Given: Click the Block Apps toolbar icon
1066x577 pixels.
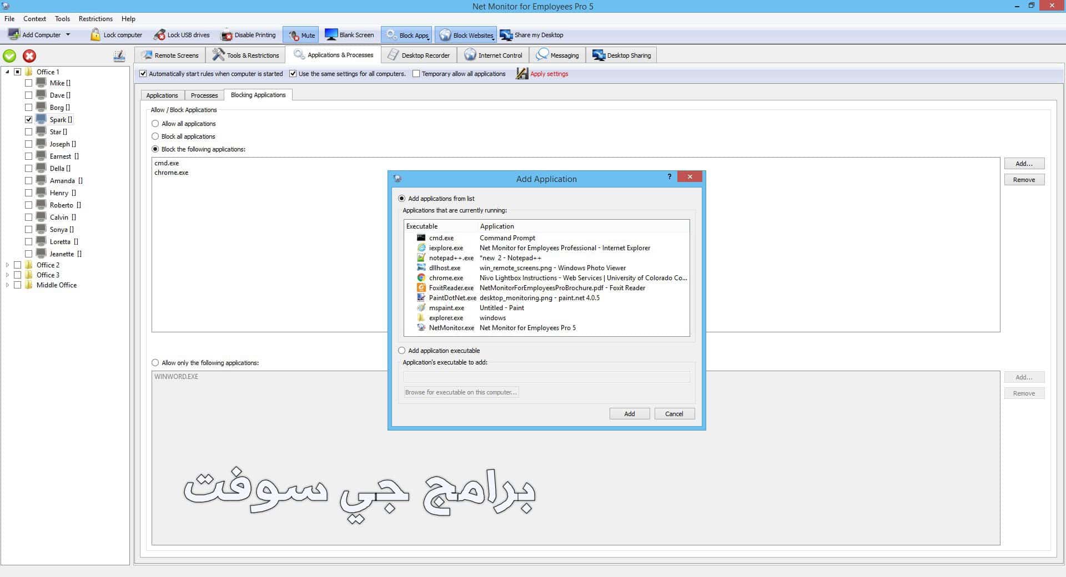Looking at the screenshot, I should click(x=391, y=35).
